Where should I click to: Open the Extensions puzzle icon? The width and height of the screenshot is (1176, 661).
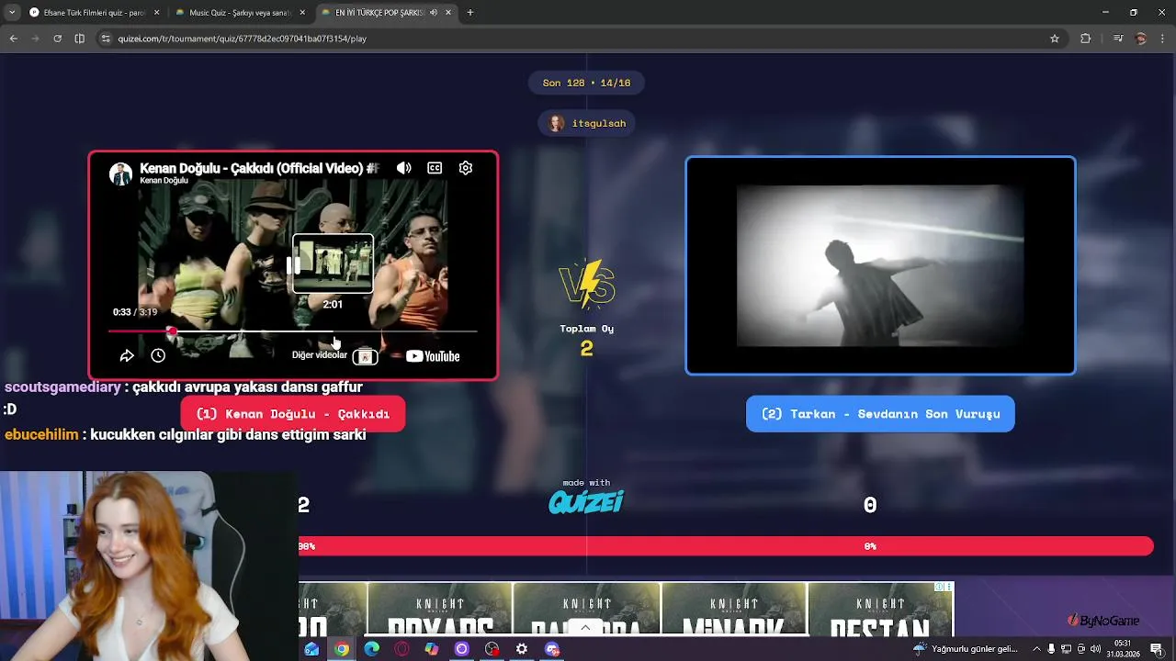1085,39
